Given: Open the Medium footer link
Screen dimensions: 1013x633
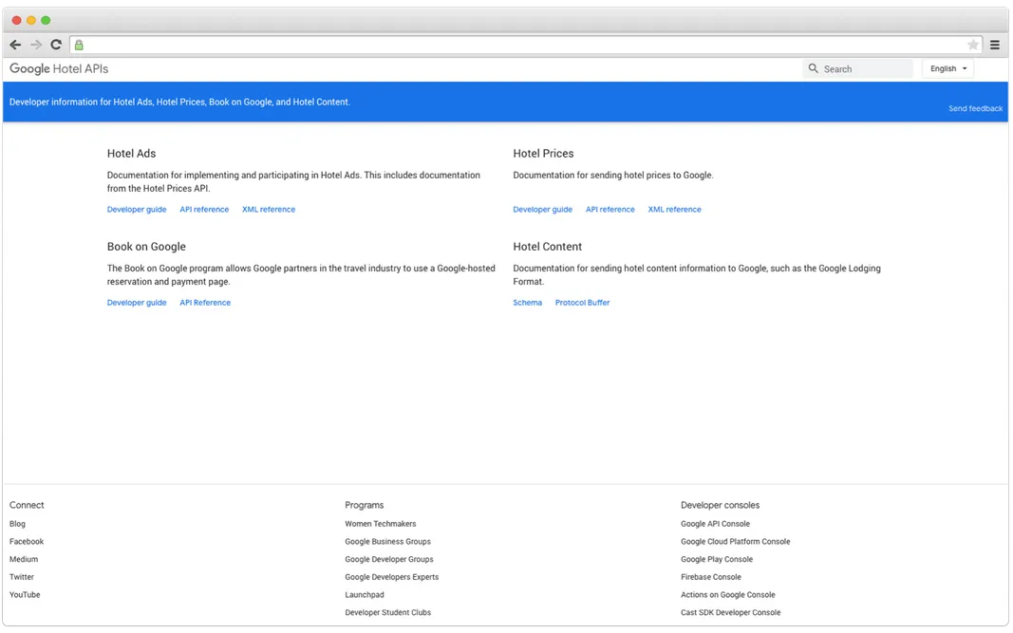Looking at the screenshot, I should pos(24,559).
